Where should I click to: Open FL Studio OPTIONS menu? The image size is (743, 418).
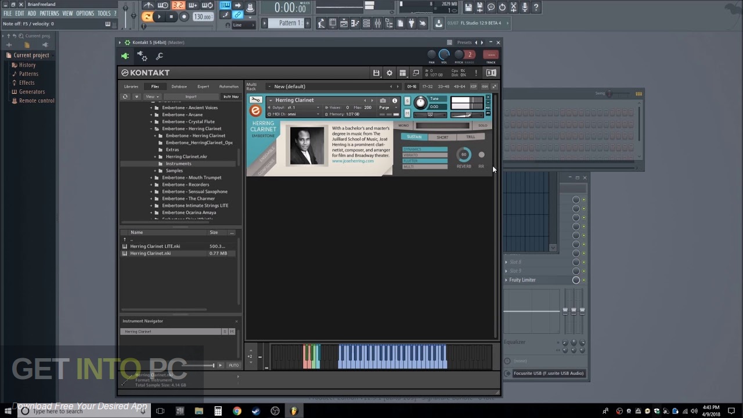point(85,13)
